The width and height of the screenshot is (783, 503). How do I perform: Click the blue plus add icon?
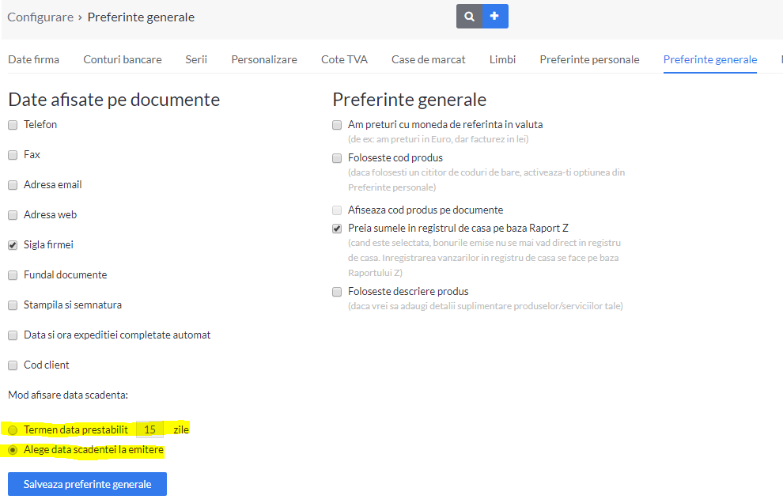click(495, 17)
